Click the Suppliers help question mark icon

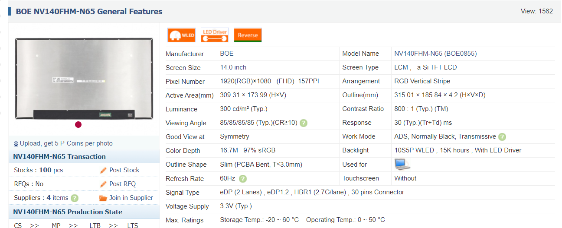[75, 198]
